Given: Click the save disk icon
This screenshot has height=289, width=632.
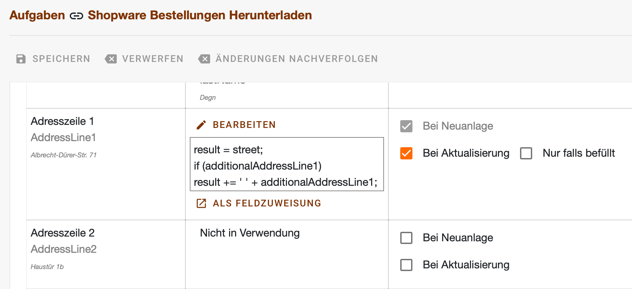Looking at the screenshot, I should coord(21,59).
